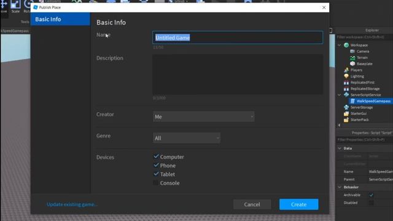Click the ServerStorage icon
The height and width of the screenshot is (221, 393).
pos(346,107)
